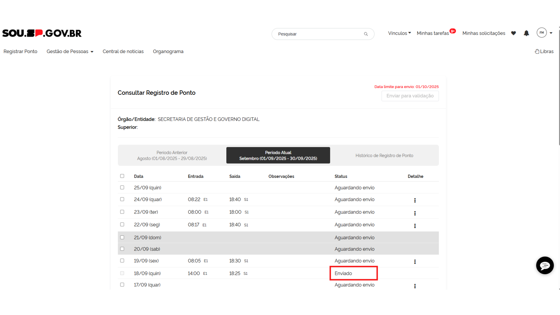Check the select-all checkbox in the table header
This screenshot has height=315, width=560.
(x=122, y=176)
